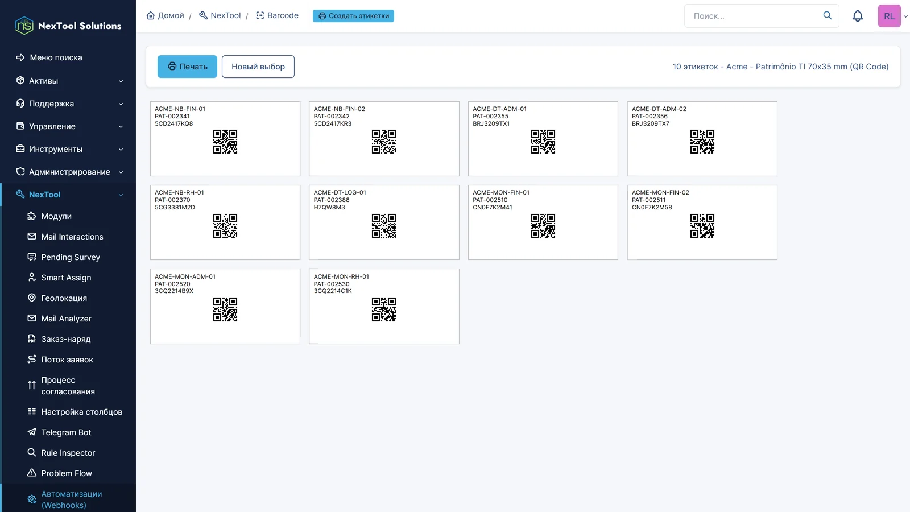Click the Modules puzzle icon
The width and height of the screenshot is (910, 512).
tap(32, 216)
